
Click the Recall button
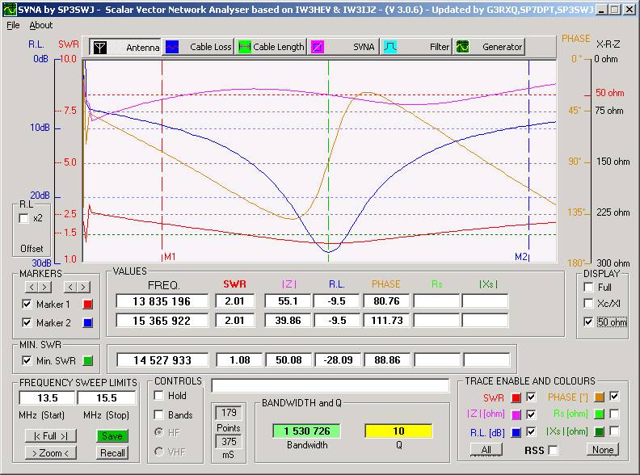pyautogui.click(x=112, y=452)
